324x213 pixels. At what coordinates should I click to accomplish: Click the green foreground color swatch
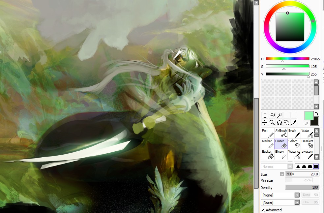point(309,116)
